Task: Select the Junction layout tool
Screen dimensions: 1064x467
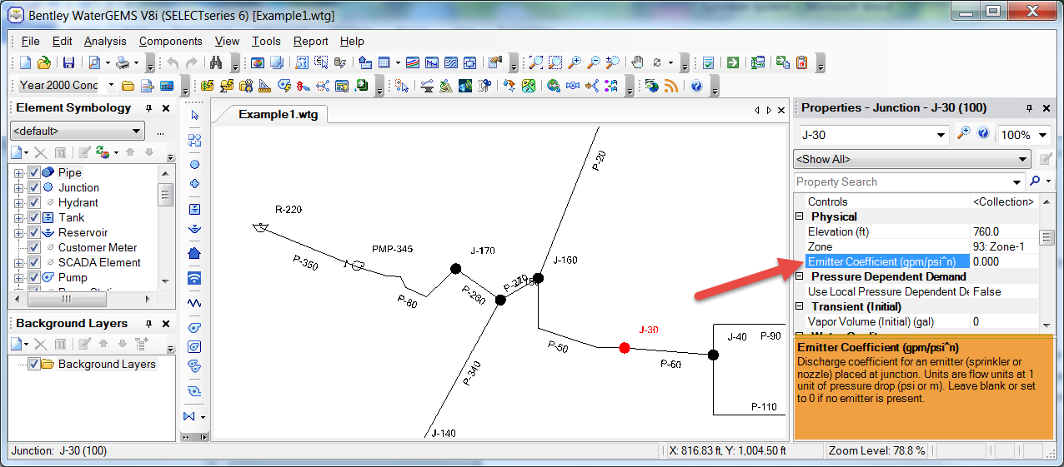Action: coord(195,164)
